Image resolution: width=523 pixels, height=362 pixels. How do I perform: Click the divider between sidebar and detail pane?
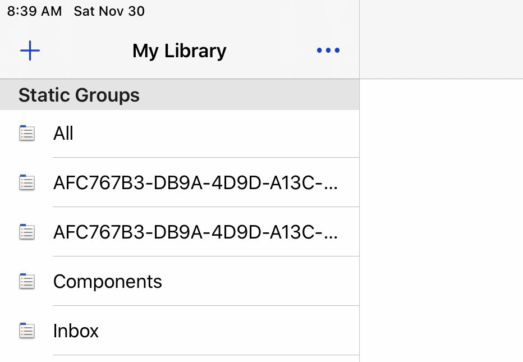(x=360, y=181)
